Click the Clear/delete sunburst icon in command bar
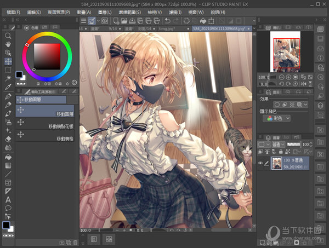Screen dimensions: 329x248 (x=186, y=21)
